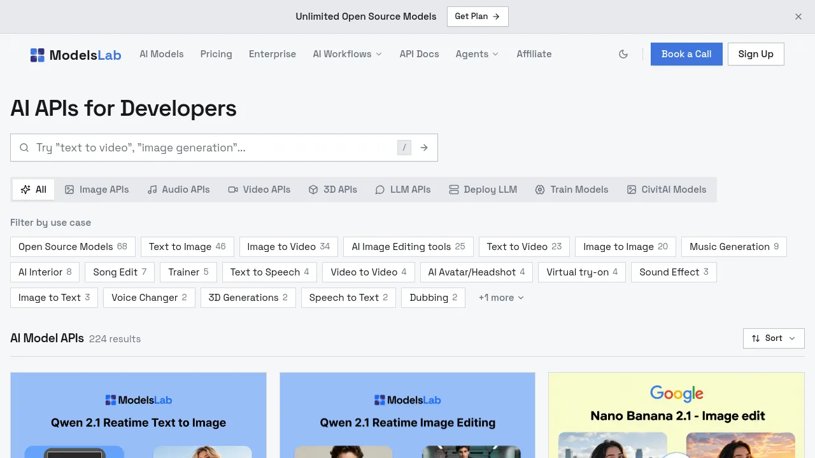Filter by Music Generation
Image resolution: width=815 pixels, height=458 pixels.
734,247
